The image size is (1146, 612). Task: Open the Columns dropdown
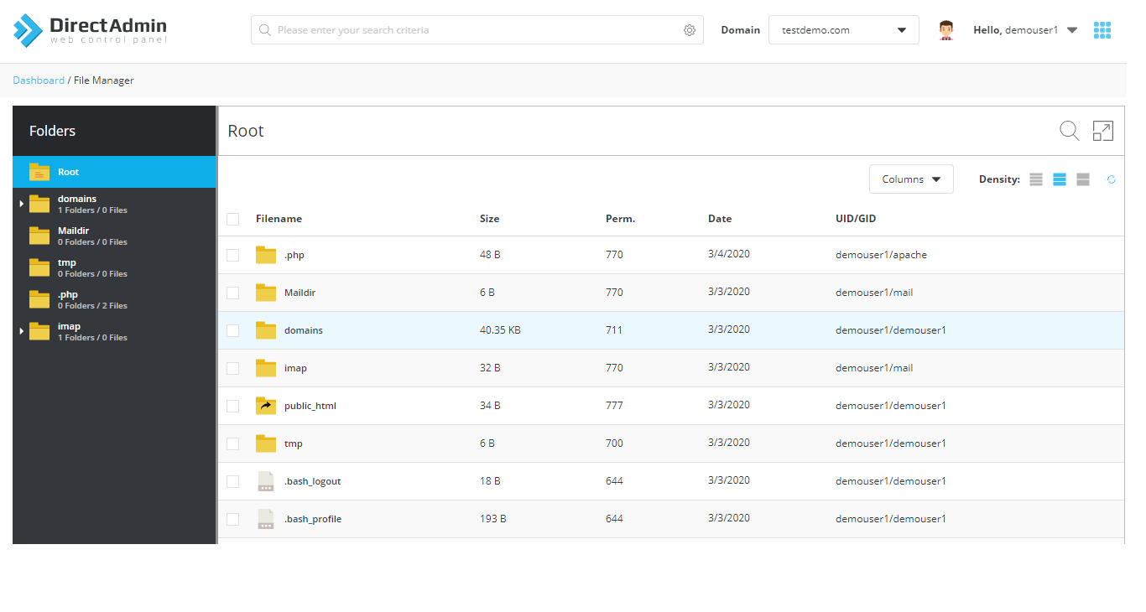[911, 179]
